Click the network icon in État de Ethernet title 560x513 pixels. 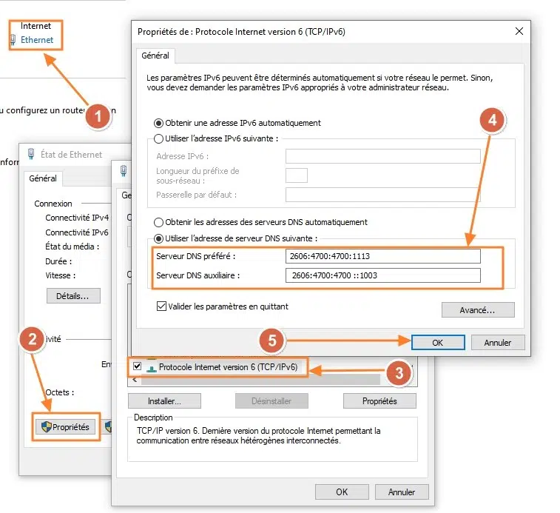coord(31,154)
